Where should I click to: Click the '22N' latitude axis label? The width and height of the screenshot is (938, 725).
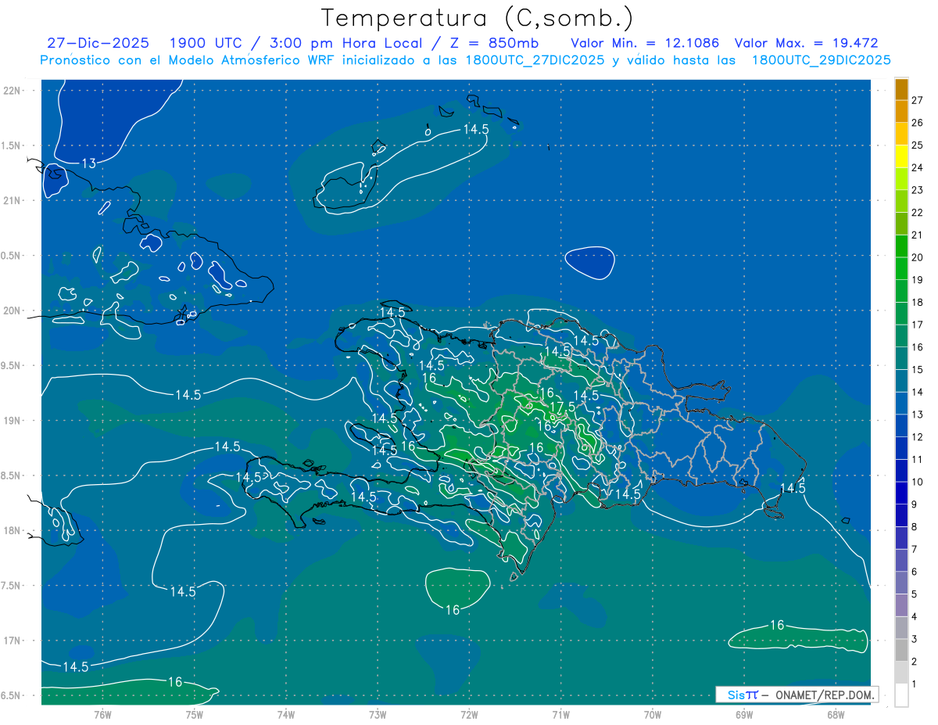[13, 90]
